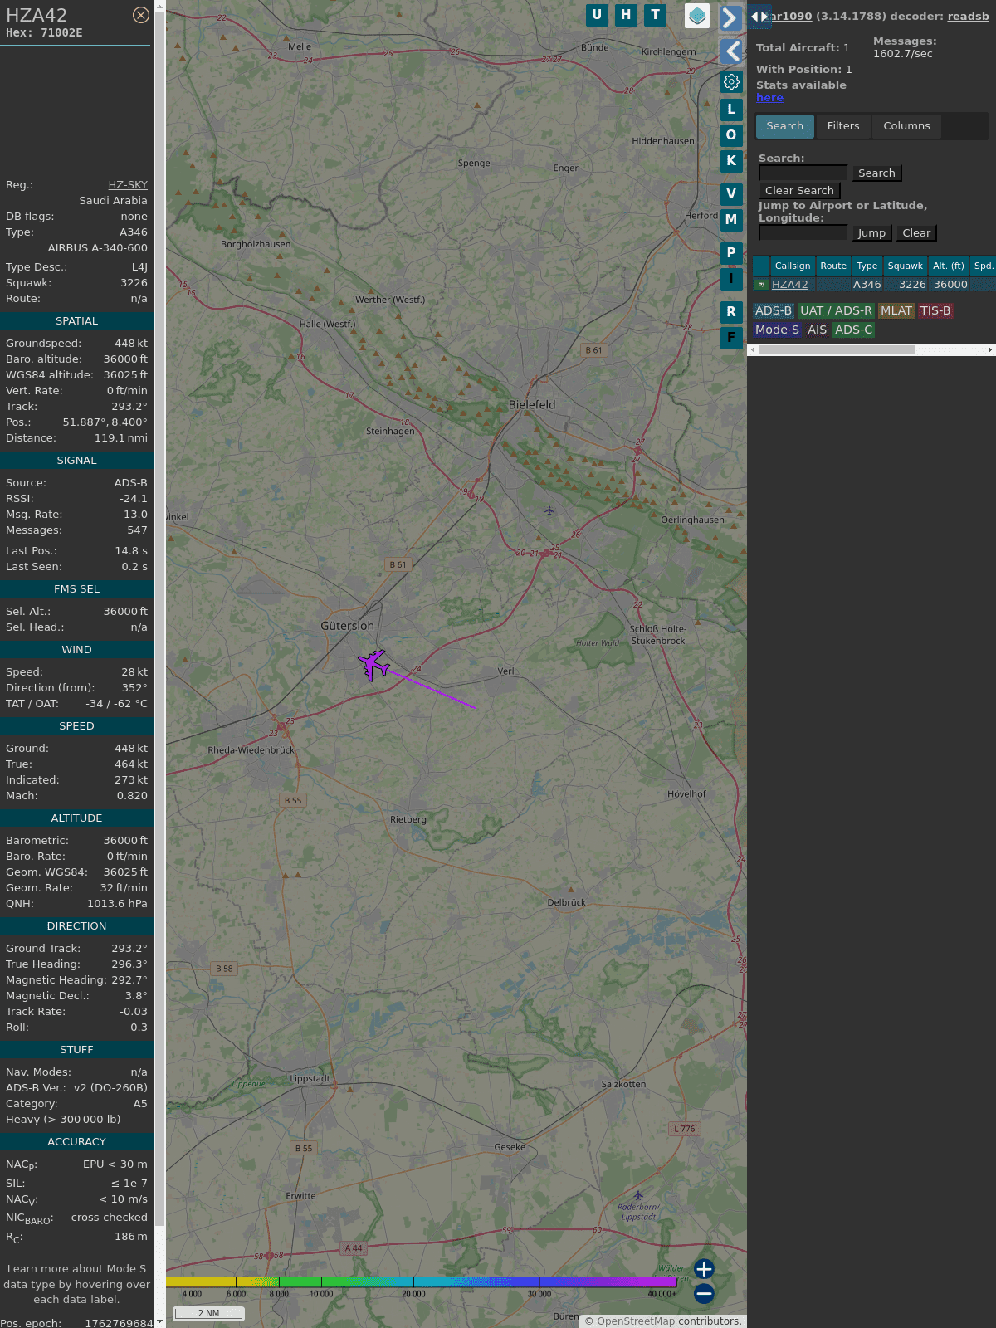Toggle the M map button
The width and height of the screenshot is (996, 1328).
click(731, 220)
